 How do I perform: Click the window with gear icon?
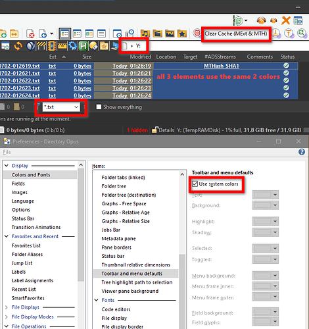[x=117, y=34]
